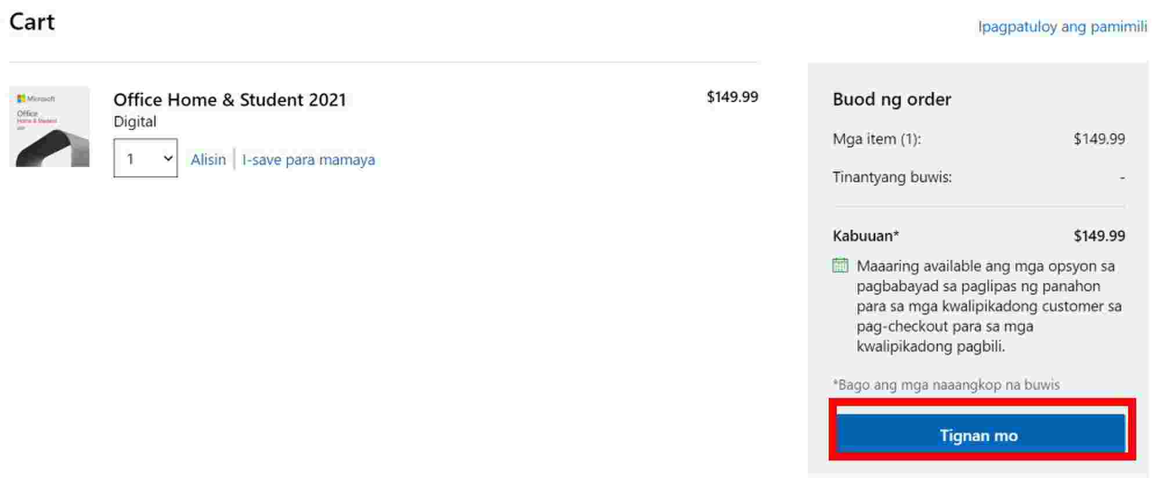Click the bold Kabuuan* total label
The height and width of the screenshot is (478, 1156).
[x=865, y=236]
